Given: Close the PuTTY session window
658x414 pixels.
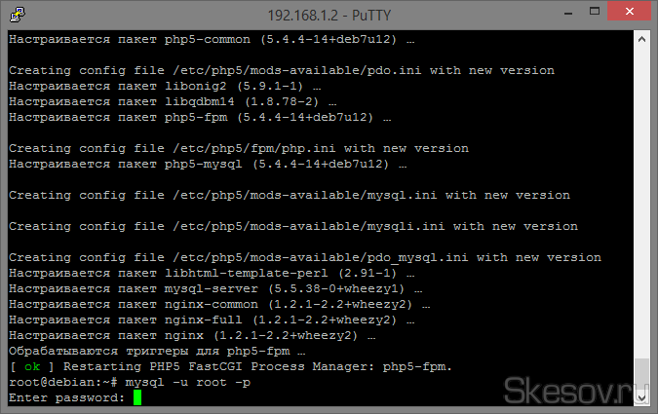Looking at the screenshot, I should 631,14.
